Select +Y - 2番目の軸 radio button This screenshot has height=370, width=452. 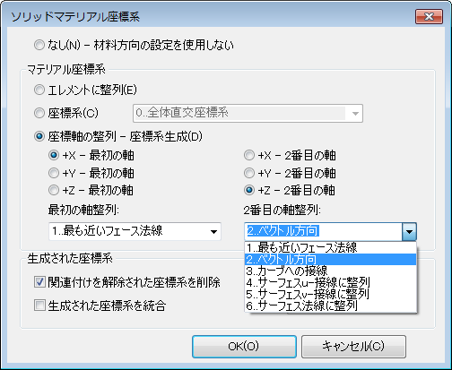249,173
